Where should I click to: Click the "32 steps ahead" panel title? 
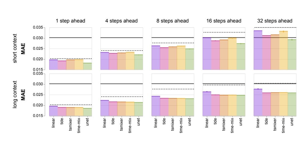pyautogui.click(x=275, y=21)
